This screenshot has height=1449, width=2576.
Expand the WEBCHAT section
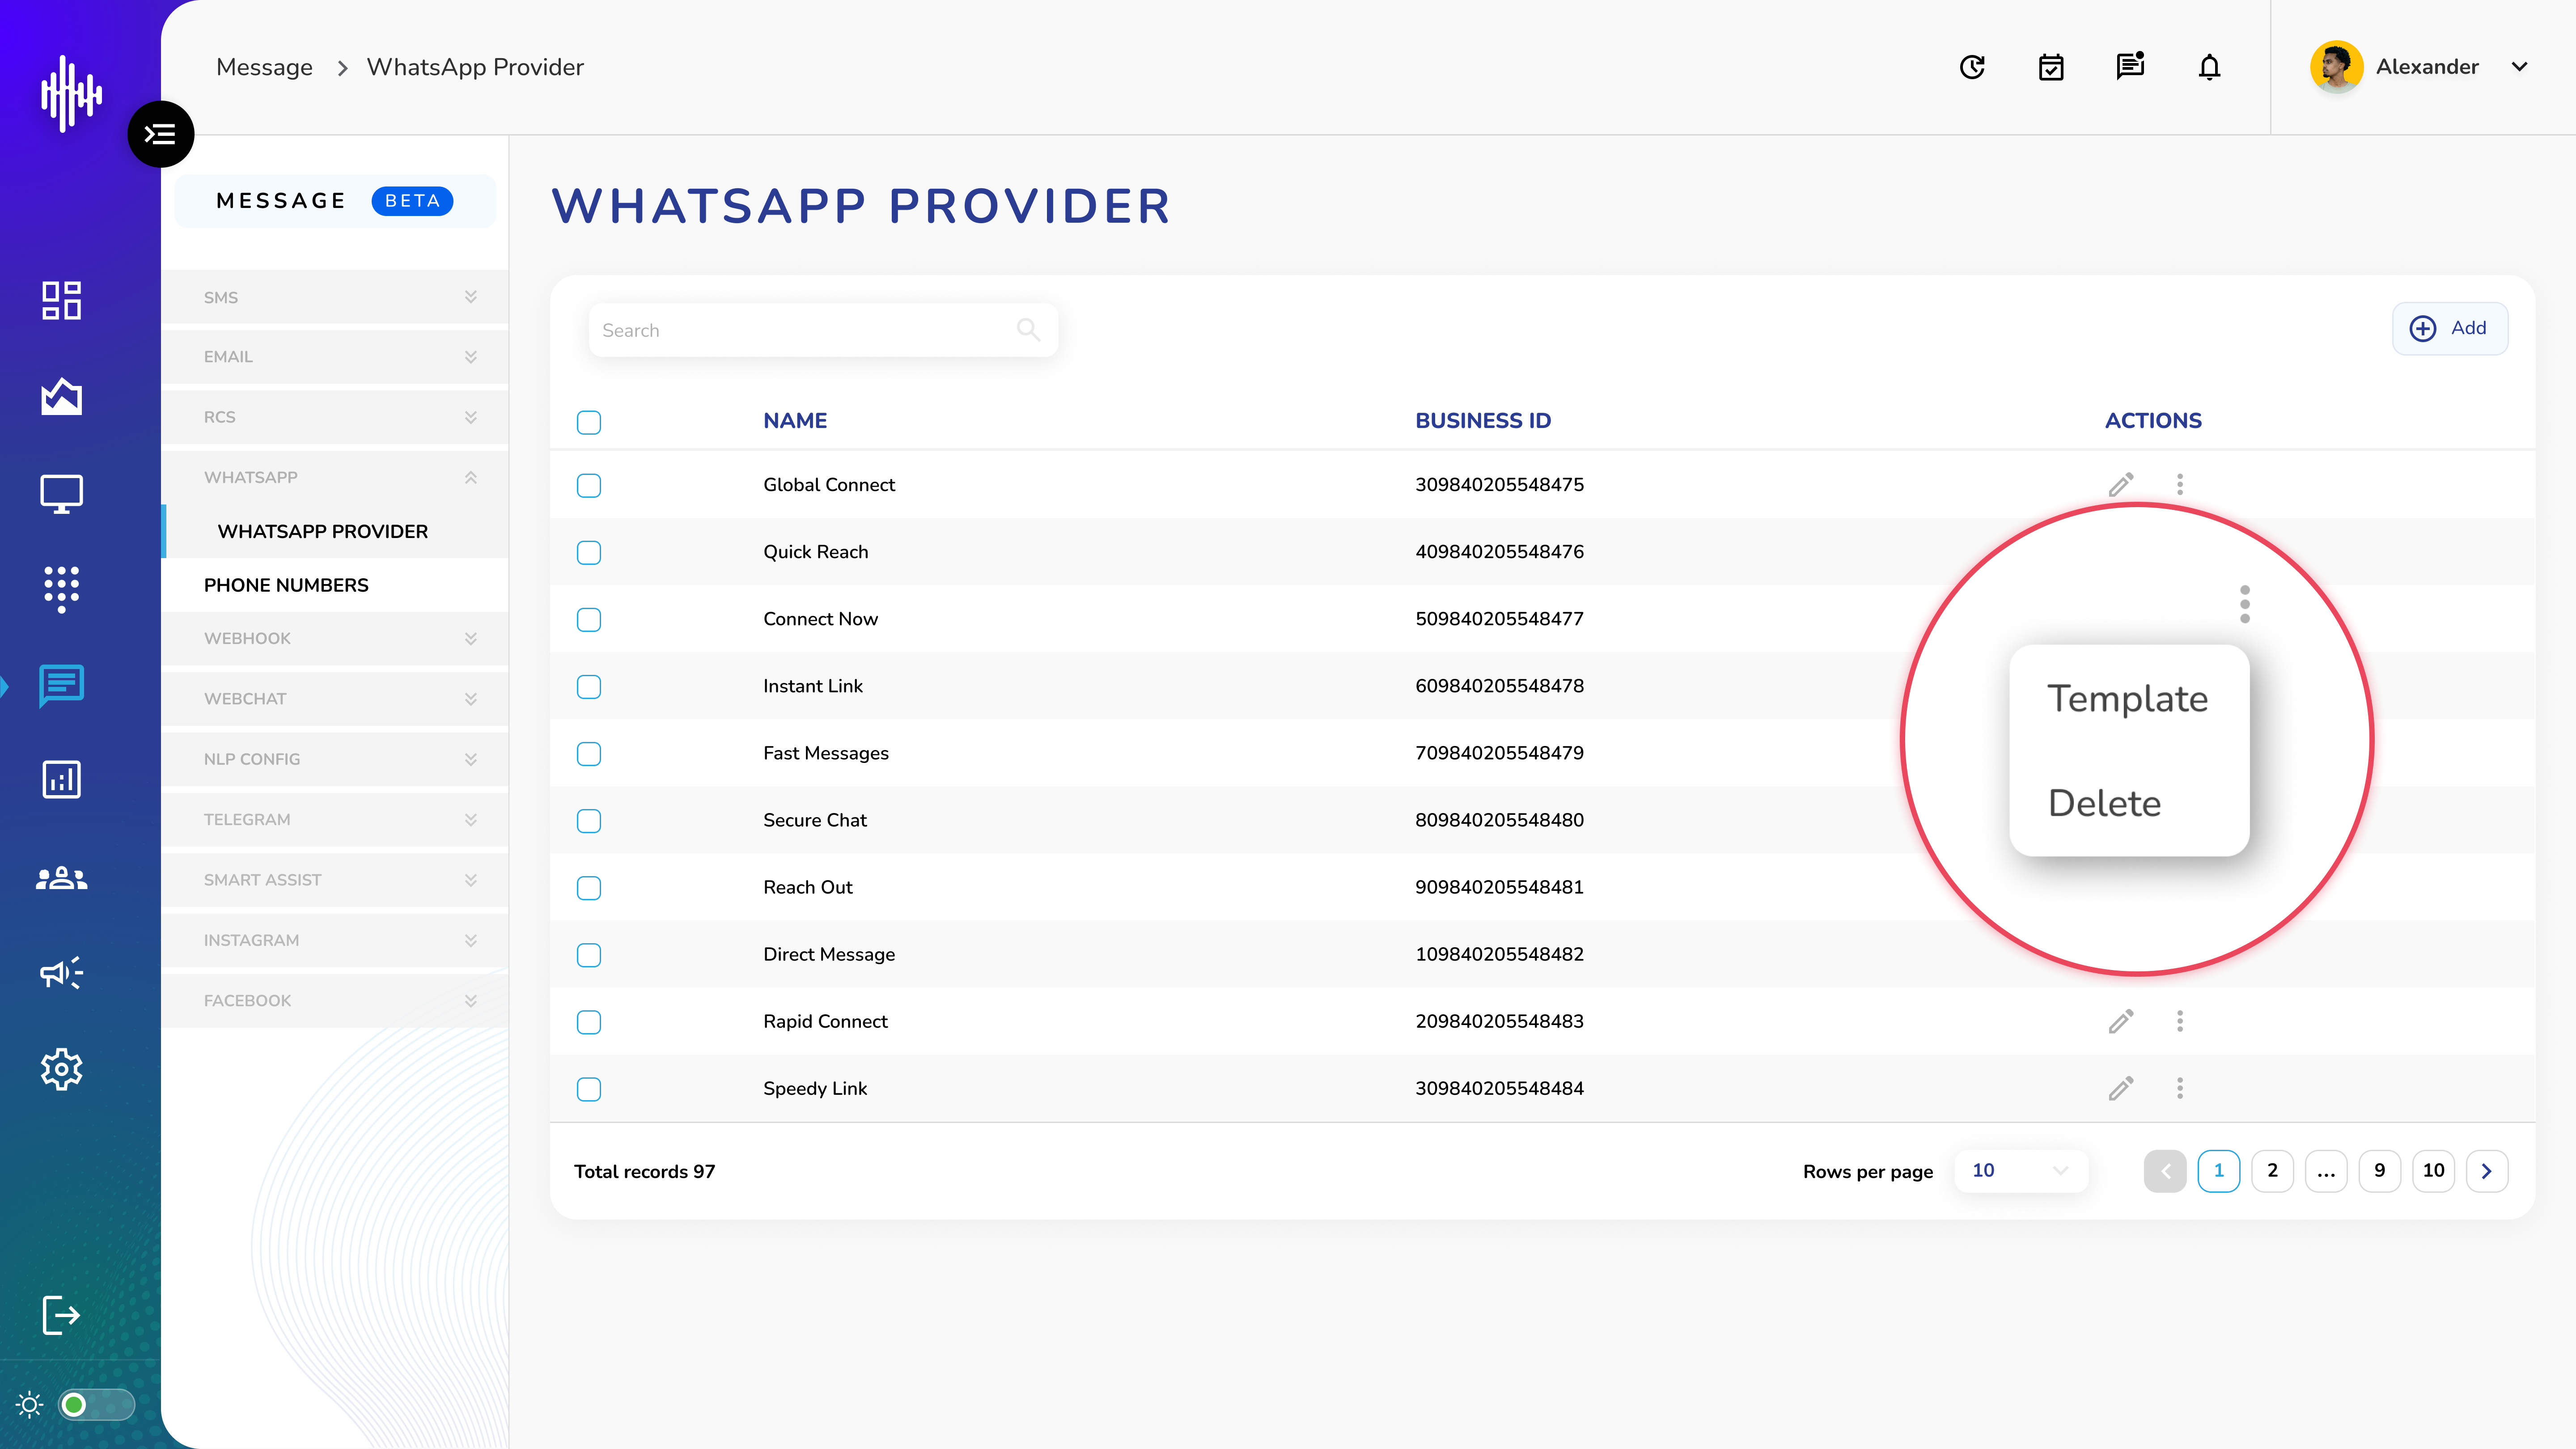[x=335, y=698]
